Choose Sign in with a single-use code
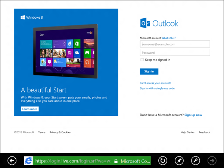This screenshot has height=168, width=224. (157, 88)
